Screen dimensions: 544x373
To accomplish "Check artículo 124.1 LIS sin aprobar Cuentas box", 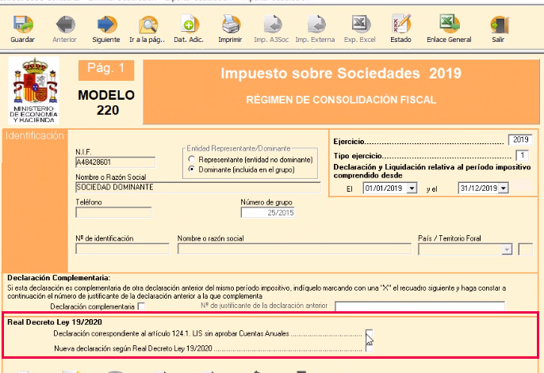I will (370, 333).
